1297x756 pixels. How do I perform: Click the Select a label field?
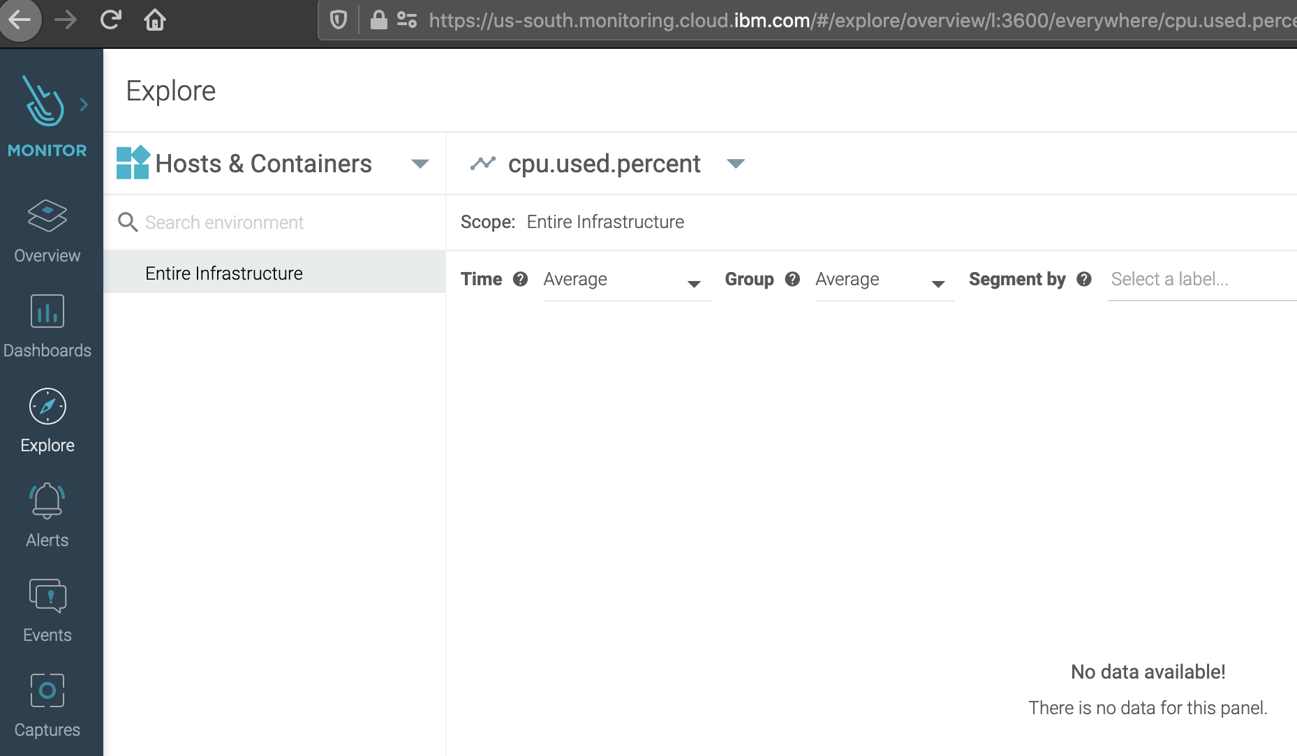pyautogui.click(x=1202, y=280)
